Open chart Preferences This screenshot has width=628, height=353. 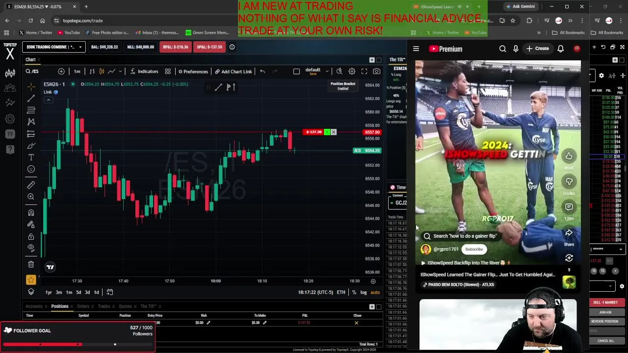point(193,72)
